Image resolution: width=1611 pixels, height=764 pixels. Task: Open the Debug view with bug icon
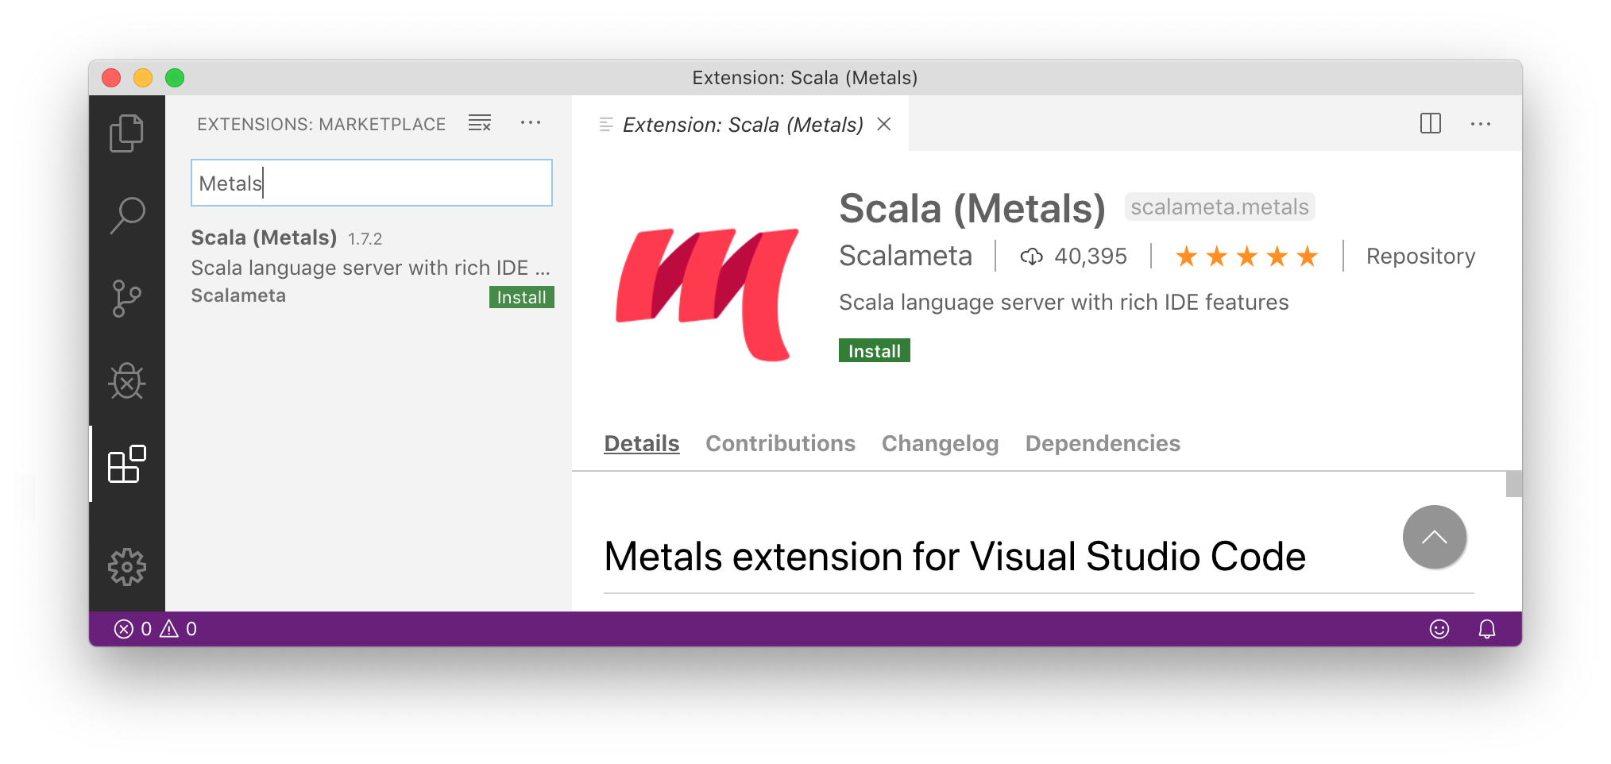coord(126,381)
